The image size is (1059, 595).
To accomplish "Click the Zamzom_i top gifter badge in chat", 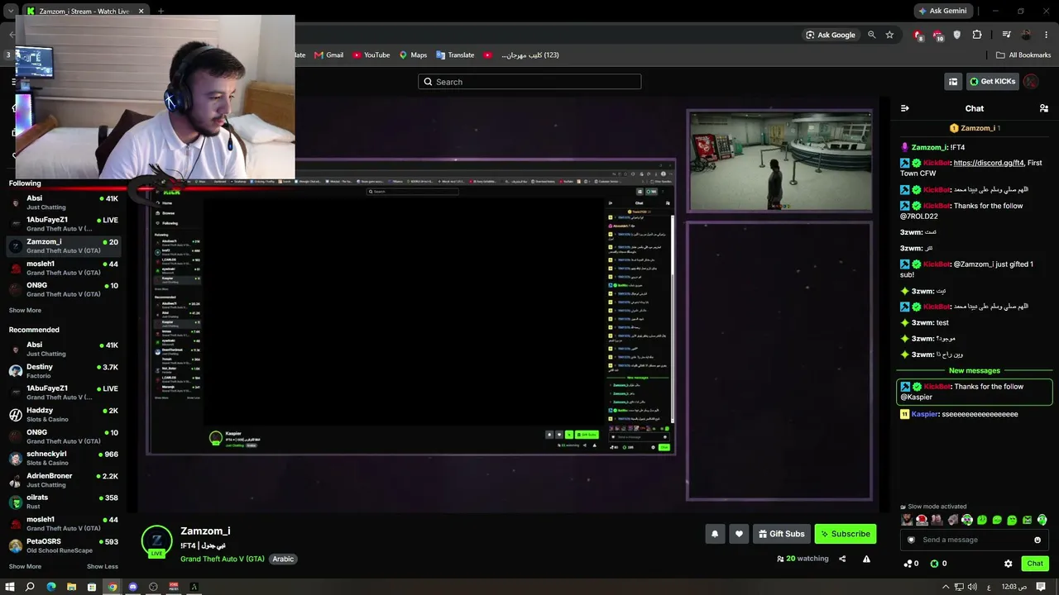I will [x=975, y=128].
